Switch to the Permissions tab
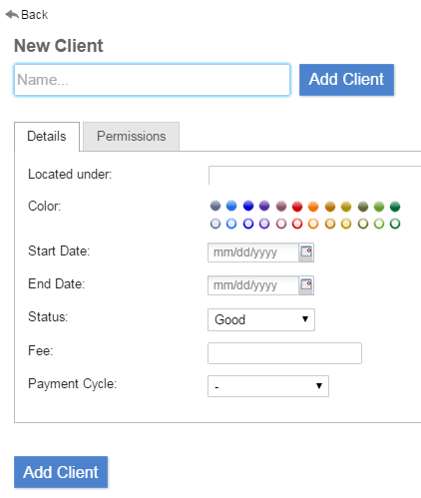The height and width of the screenshot is (498, 421). click(x=131, y=137)
